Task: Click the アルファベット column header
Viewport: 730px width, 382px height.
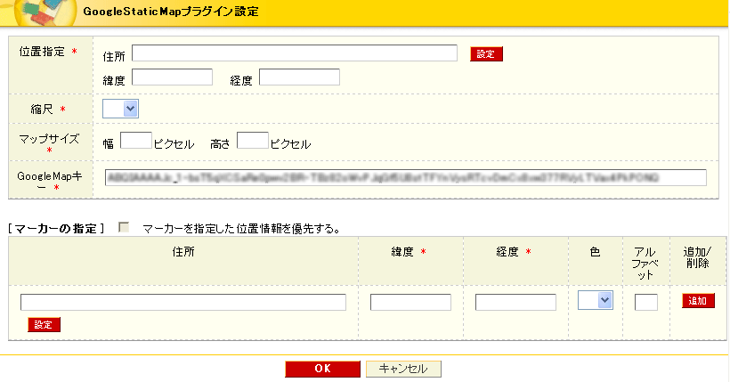Action: tap(645, 264)
